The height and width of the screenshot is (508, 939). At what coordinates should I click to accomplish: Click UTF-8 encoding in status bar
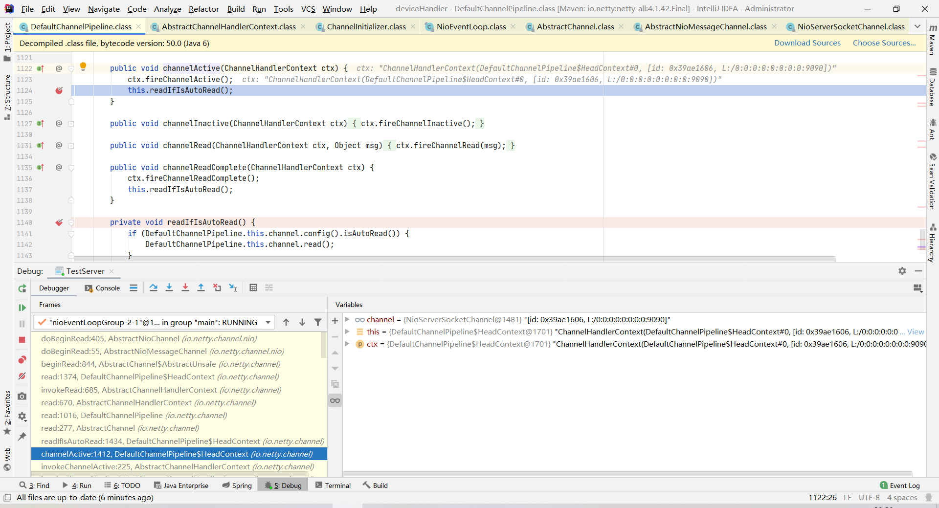point(869,498)
